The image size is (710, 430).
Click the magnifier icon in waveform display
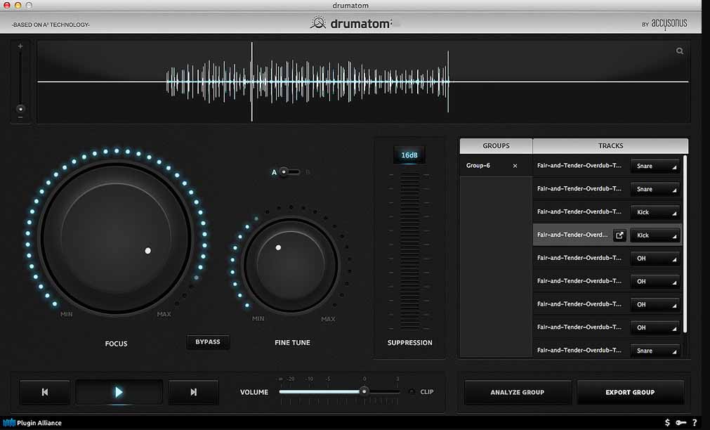pyautogui.click(x=680, y=51)
